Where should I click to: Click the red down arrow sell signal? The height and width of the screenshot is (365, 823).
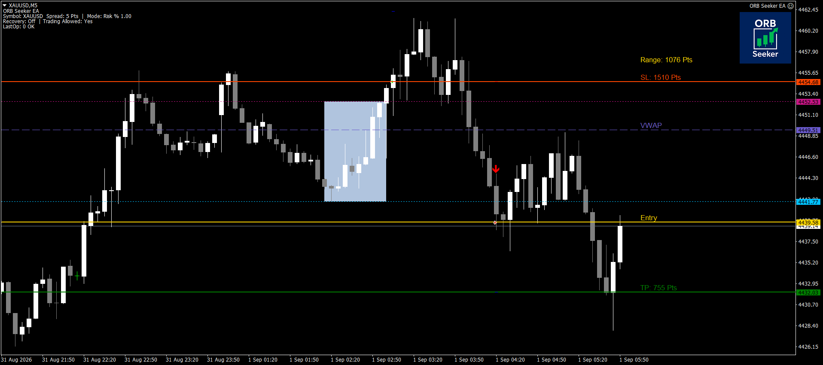496,169
